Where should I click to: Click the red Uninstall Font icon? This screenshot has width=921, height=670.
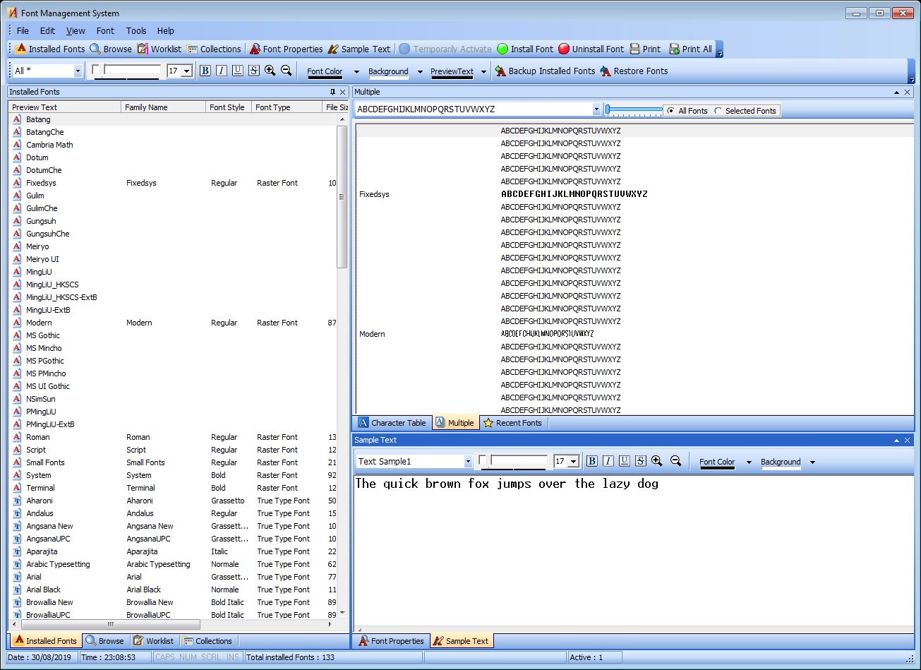tap(564, 49)
